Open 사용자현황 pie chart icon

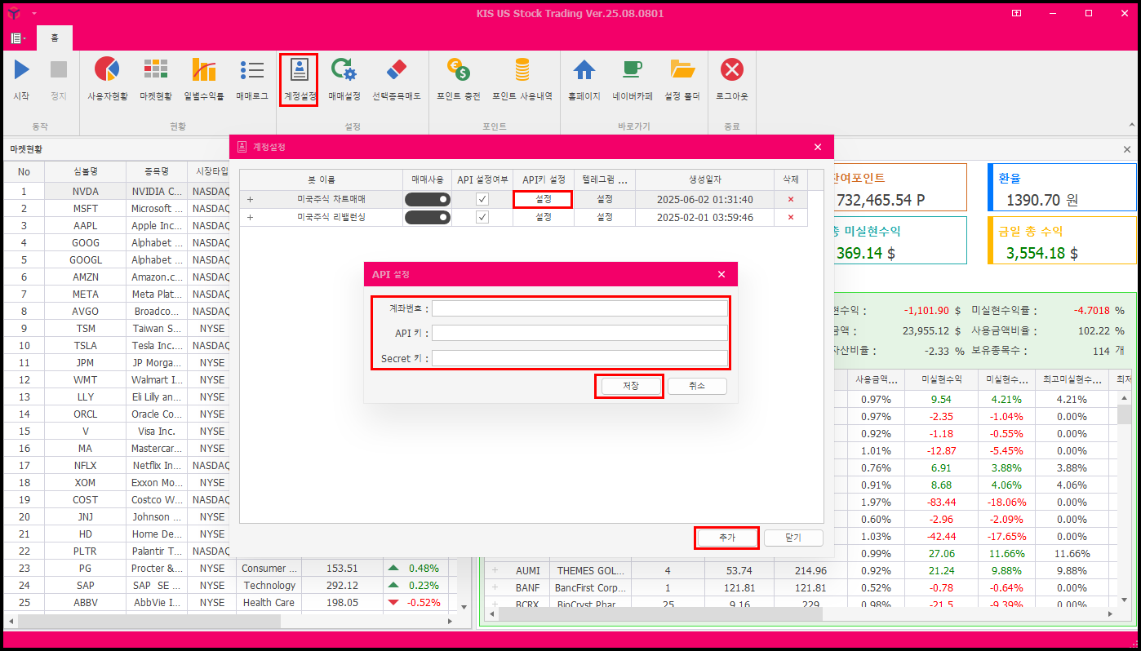pos(107,70)
